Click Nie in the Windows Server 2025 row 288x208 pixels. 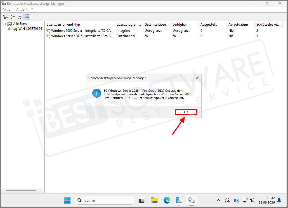[x=231, y=36]
